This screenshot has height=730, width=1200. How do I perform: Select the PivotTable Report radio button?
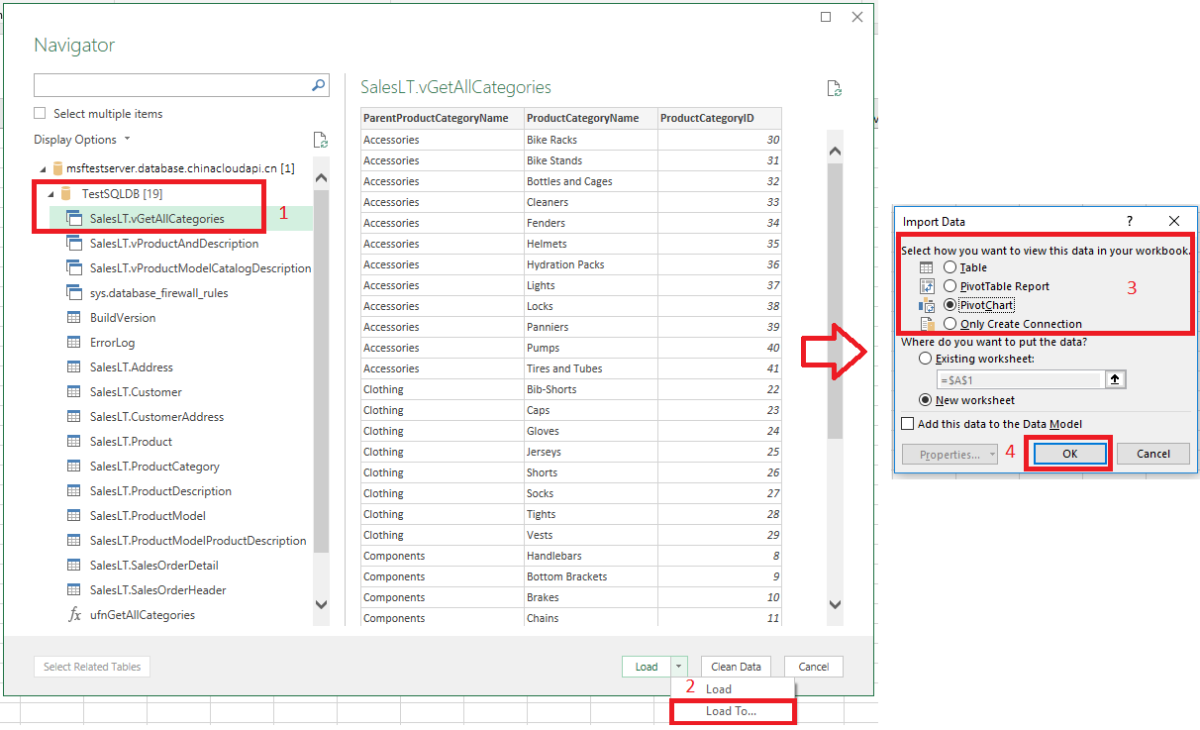click(x=950, y=286)
